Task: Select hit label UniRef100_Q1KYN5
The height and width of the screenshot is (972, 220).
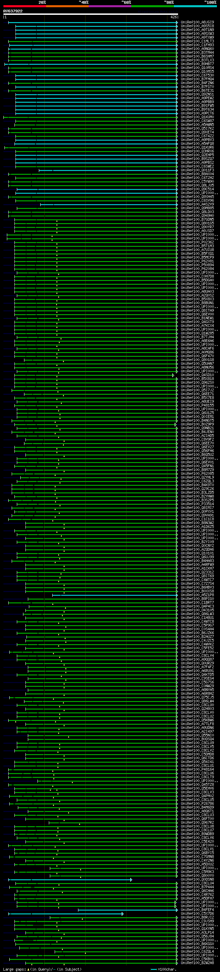Action: click(x=197, y=929)
